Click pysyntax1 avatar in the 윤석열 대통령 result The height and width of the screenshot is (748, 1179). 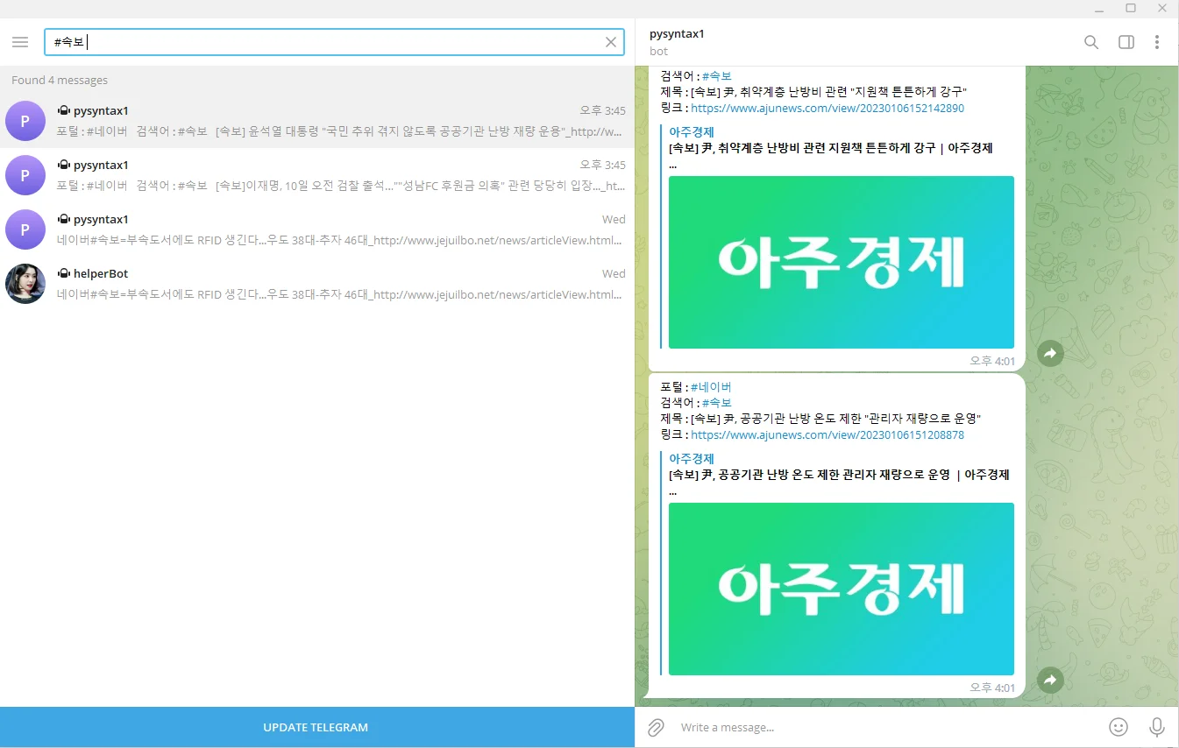(x=25, y=121)
